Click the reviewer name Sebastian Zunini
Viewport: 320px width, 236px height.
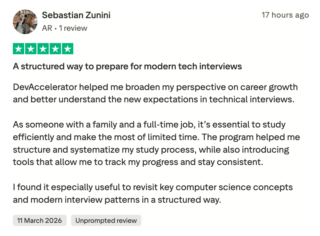[76, 15]
